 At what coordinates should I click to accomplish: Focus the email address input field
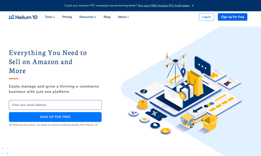pos(55,105)
